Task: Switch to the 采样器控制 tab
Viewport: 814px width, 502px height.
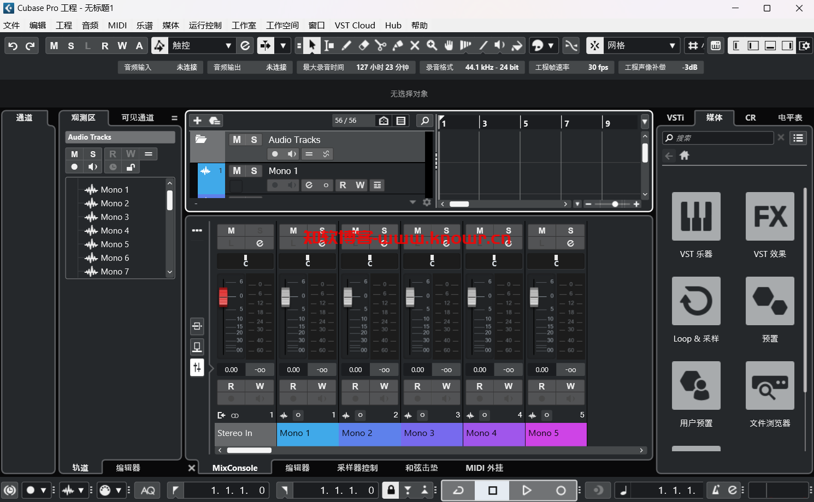Action: [x=357, y=468]
